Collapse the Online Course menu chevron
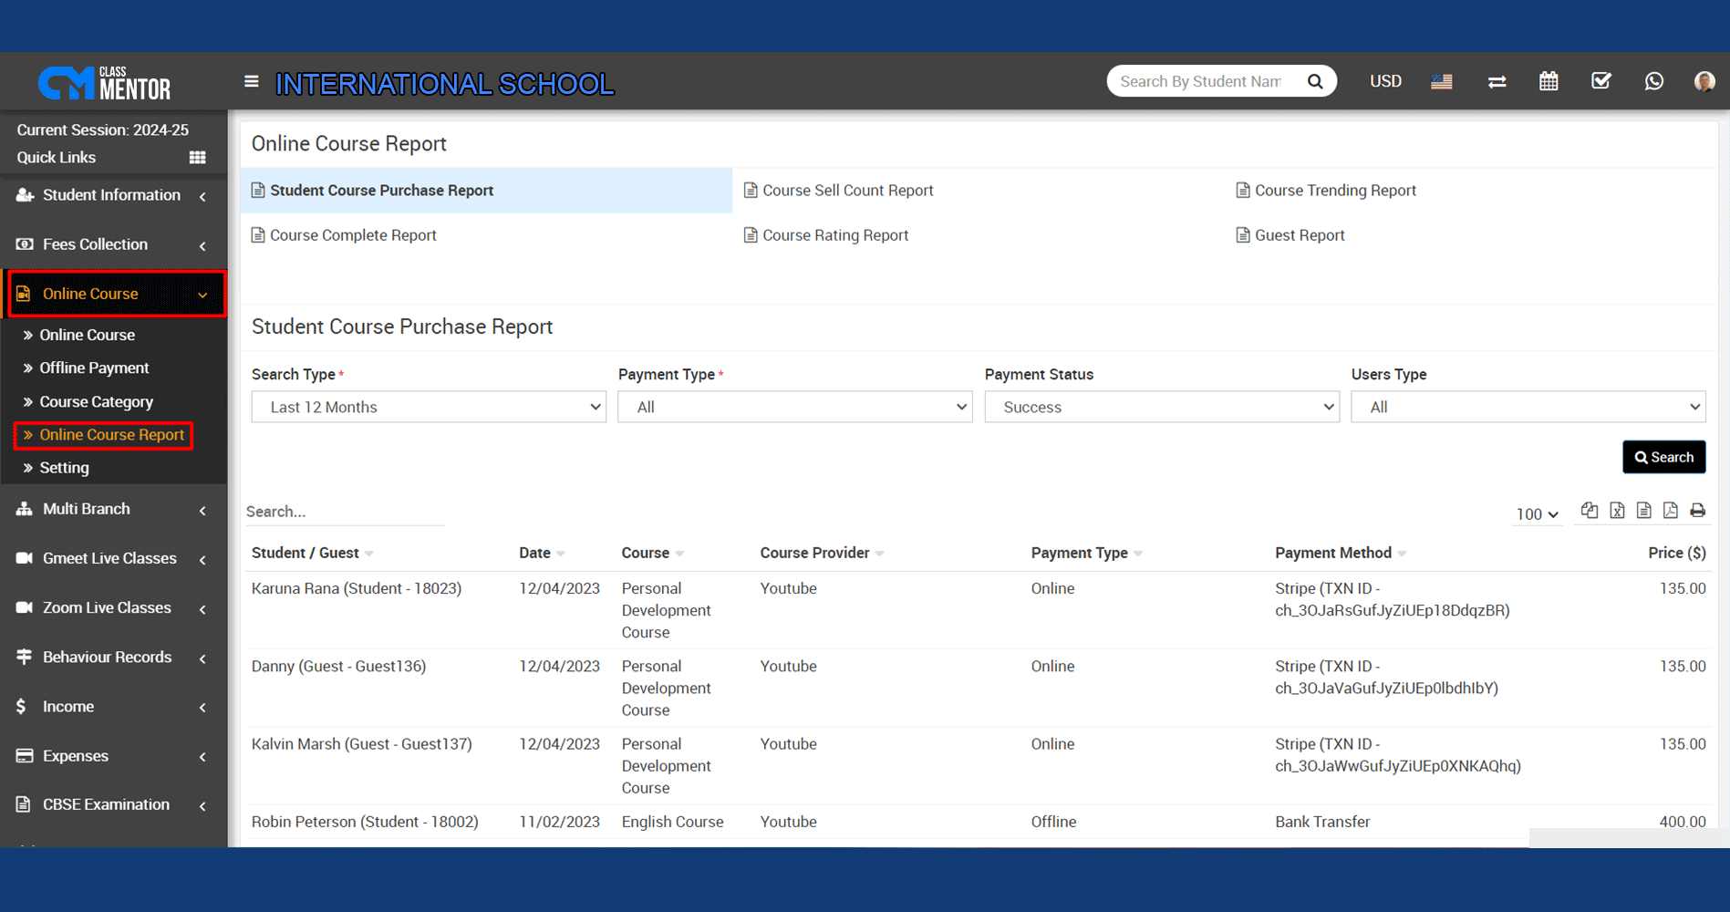This screenshot has width=1730, height=912. (x=202, y=295)
